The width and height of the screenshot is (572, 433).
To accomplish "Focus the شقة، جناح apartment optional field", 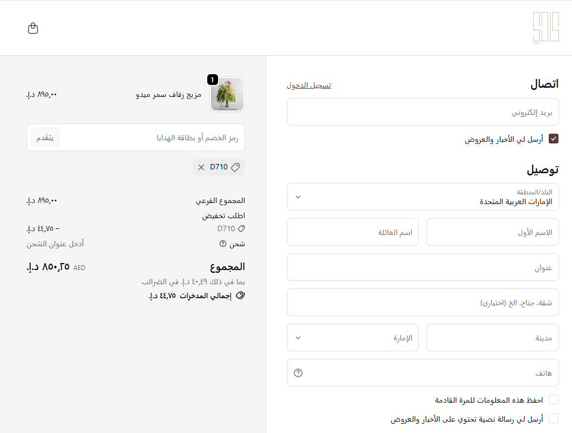I will point(423,303).
